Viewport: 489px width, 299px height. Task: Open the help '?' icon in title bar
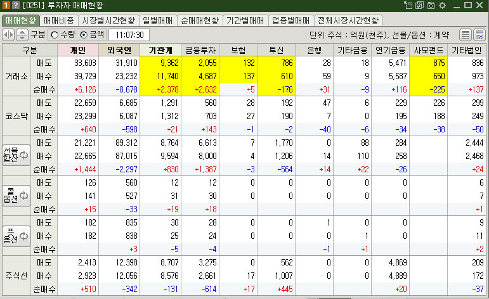coord(16,5)
